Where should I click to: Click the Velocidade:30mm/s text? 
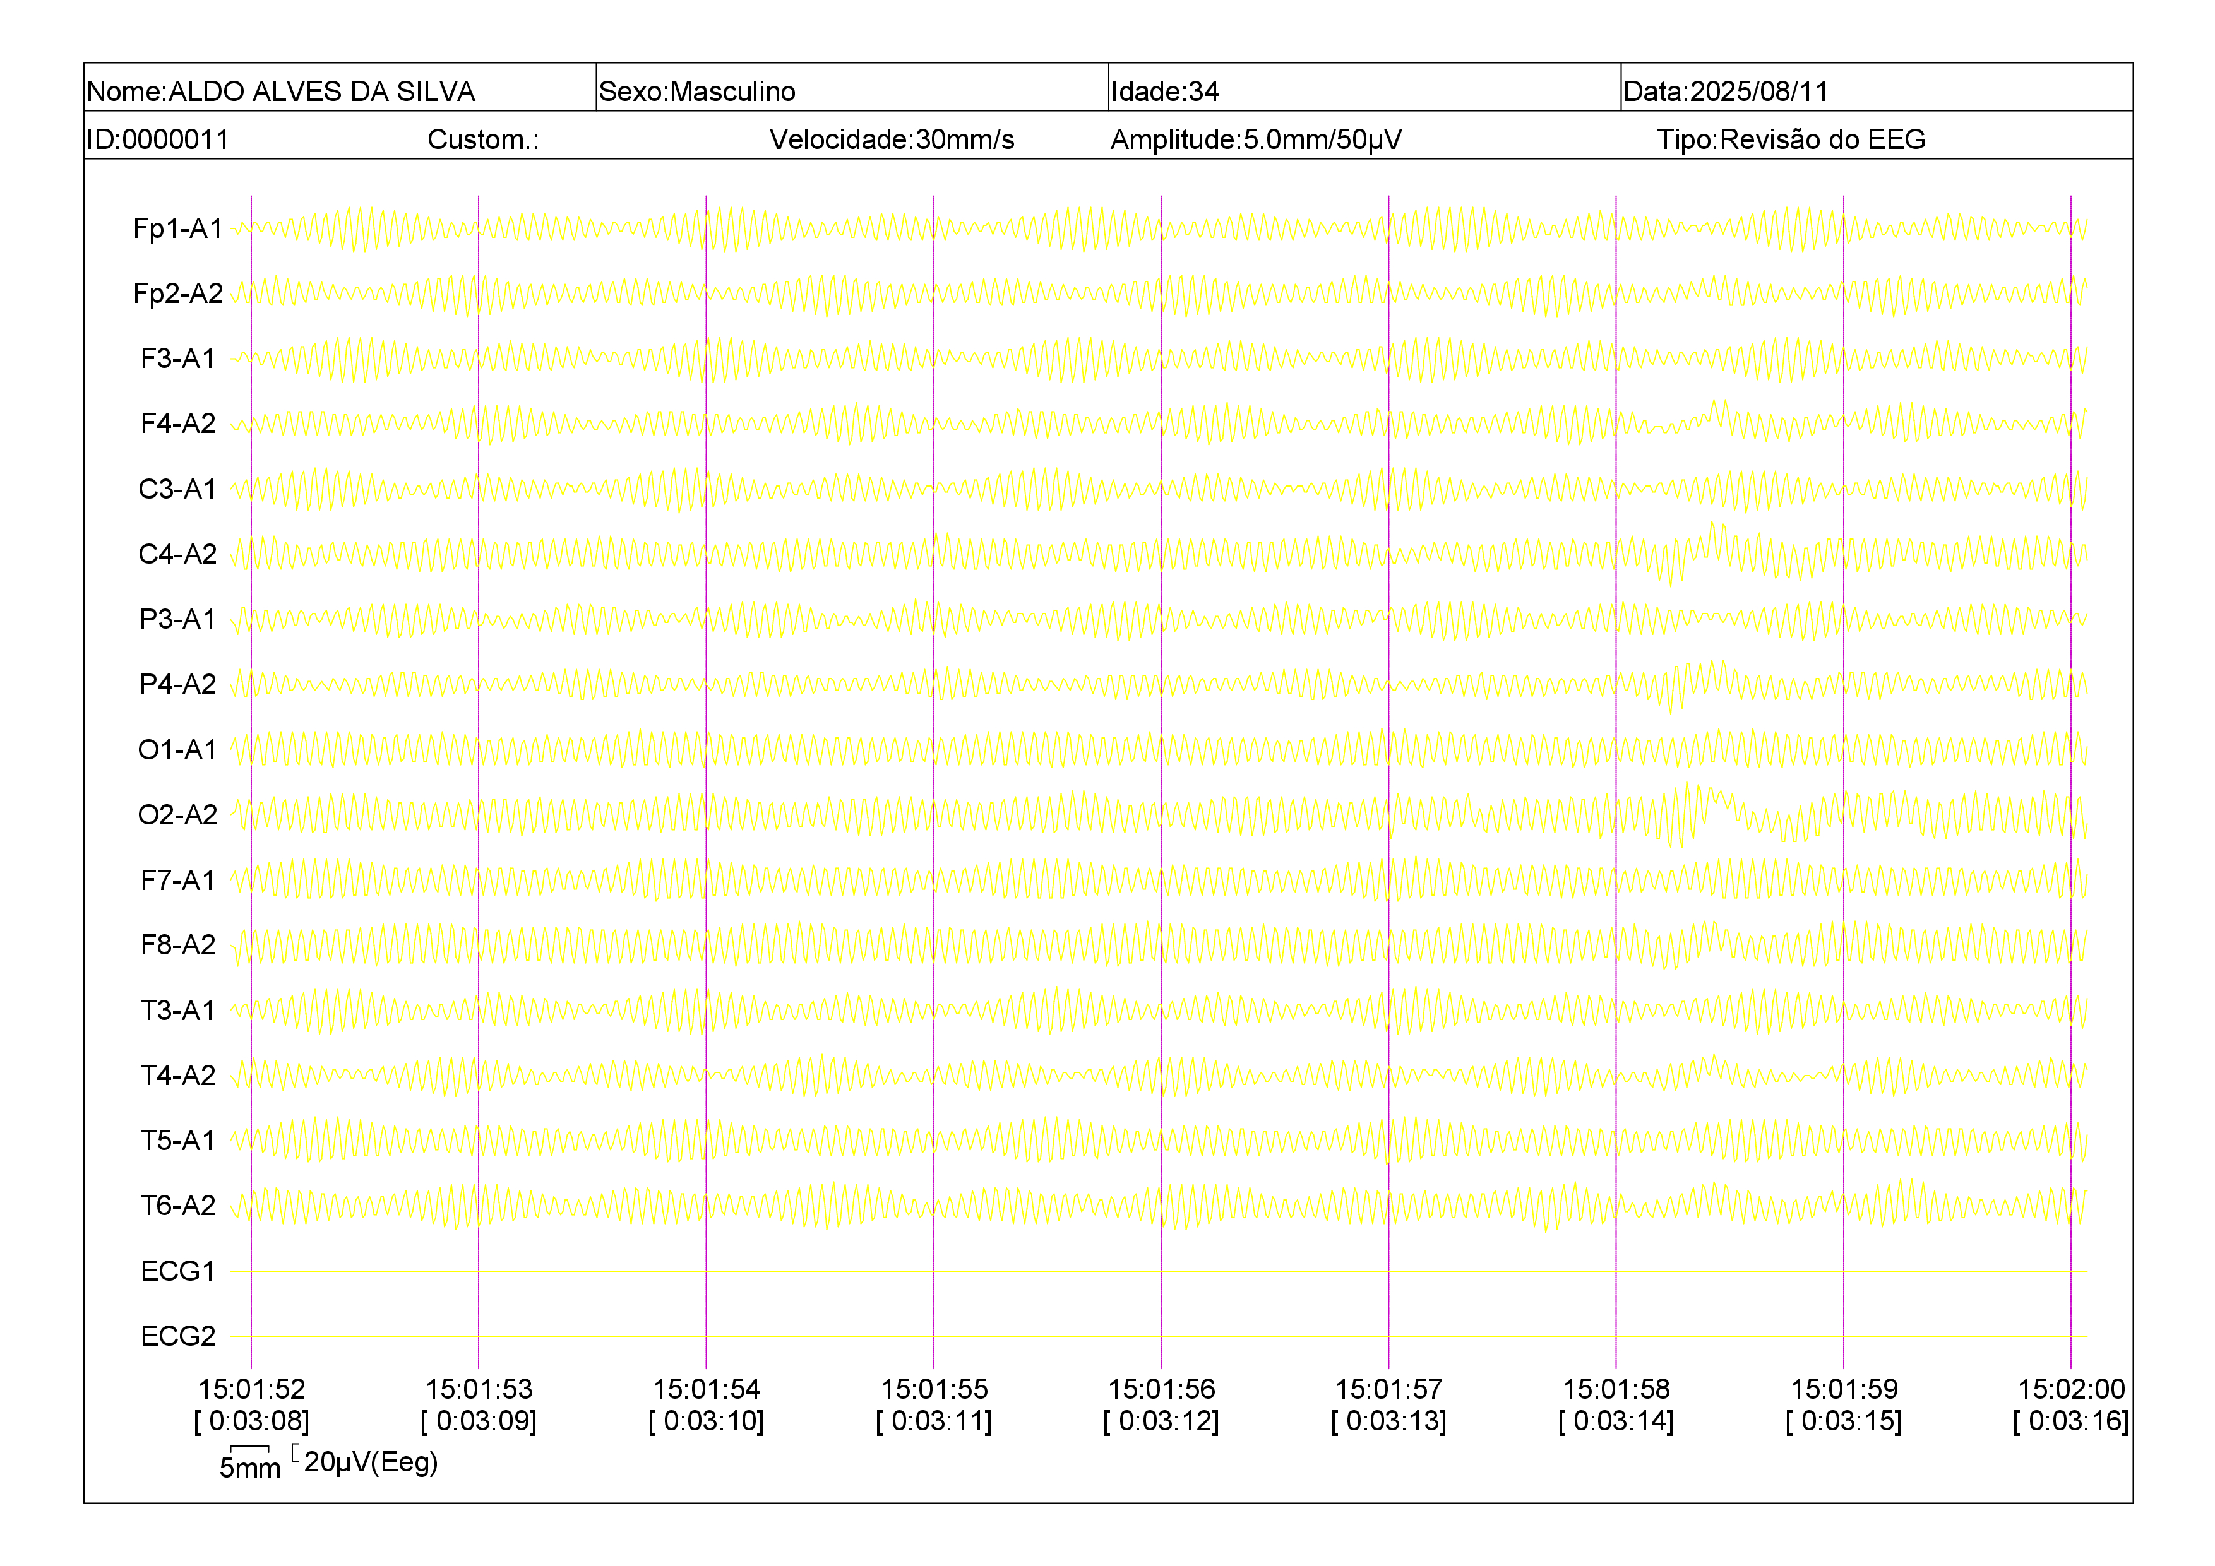[892, 140]
